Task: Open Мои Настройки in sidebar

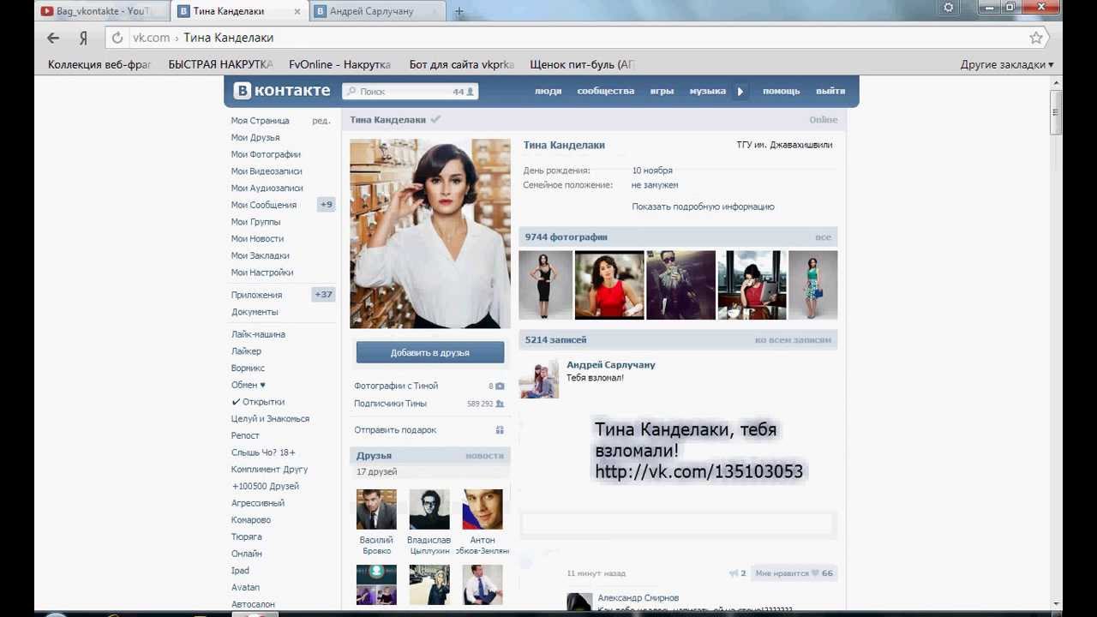Action: click(262, 273)
